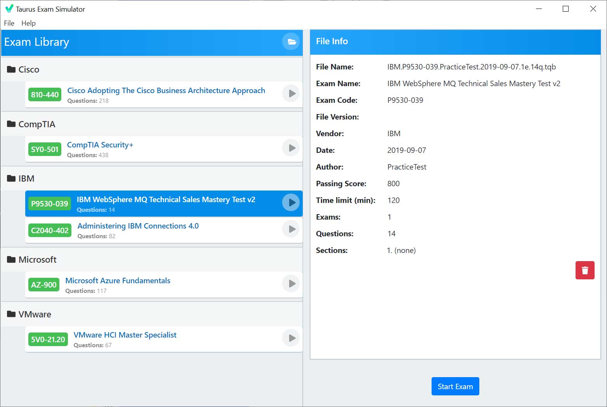Play the Cisco 810-440 exam

pos(291,94)
